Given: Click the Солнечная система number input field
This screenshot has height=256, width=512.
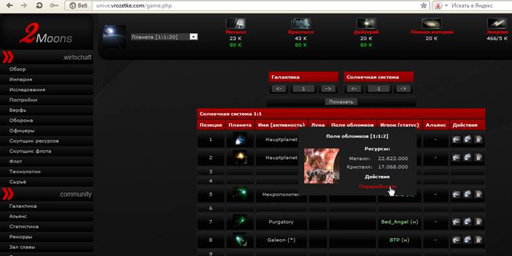Looking at the screenshot, I should click(x=378, y=89).
